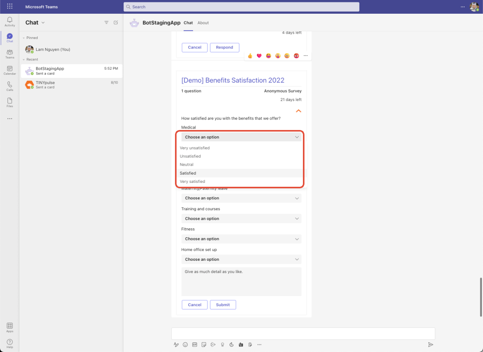483x352 pixels.
Task: React with the laughing emoji
Action: (268, 56)
